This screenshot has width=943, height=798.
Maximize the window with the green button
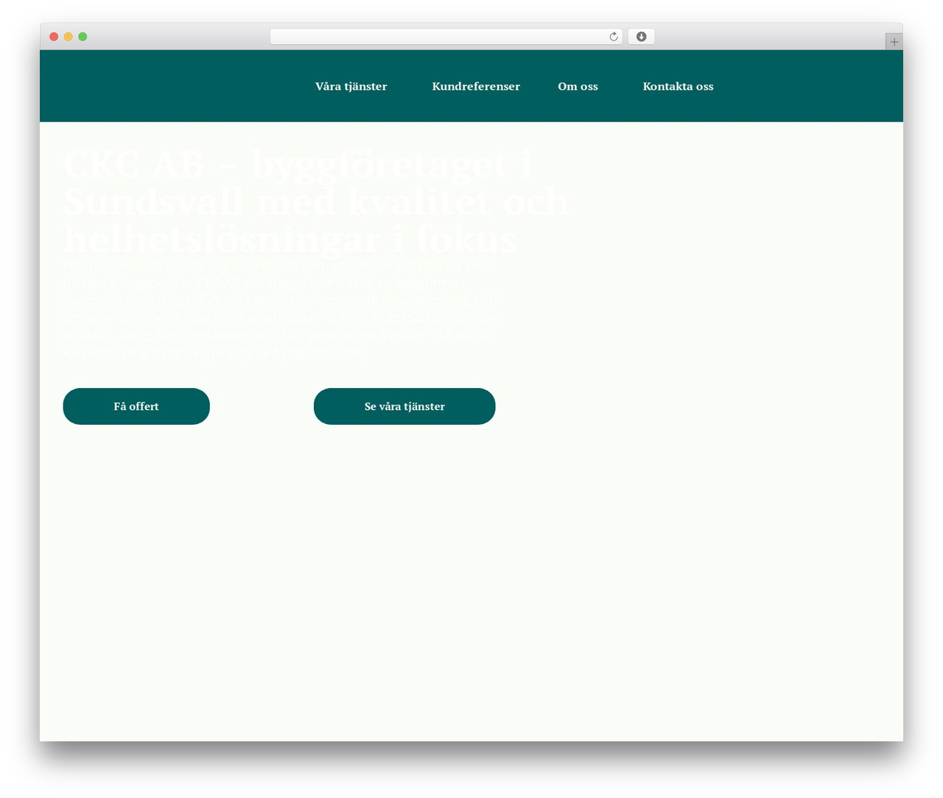click(x=83, y=37)
